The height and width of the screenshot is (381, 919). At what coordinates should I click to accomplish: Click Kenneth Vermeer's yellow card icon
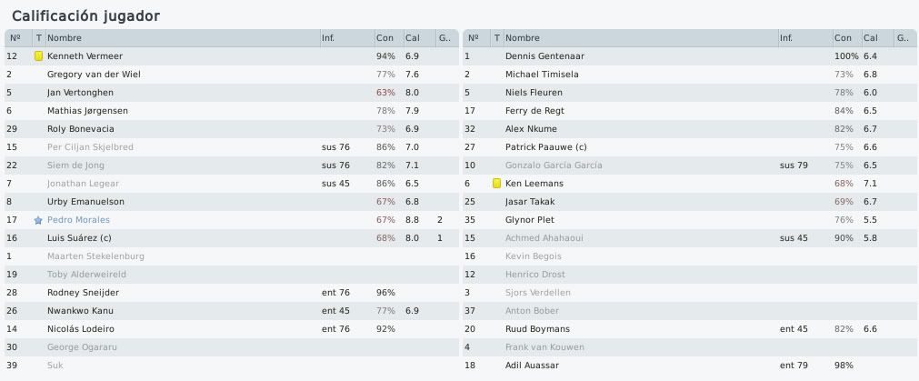(39, 56)
